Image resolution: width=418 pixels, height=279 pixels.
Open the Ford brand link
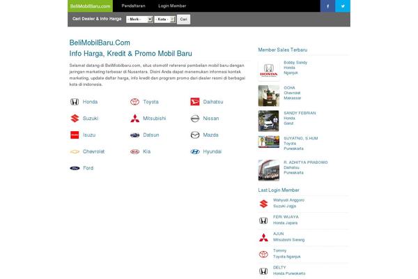click(88, 168)
